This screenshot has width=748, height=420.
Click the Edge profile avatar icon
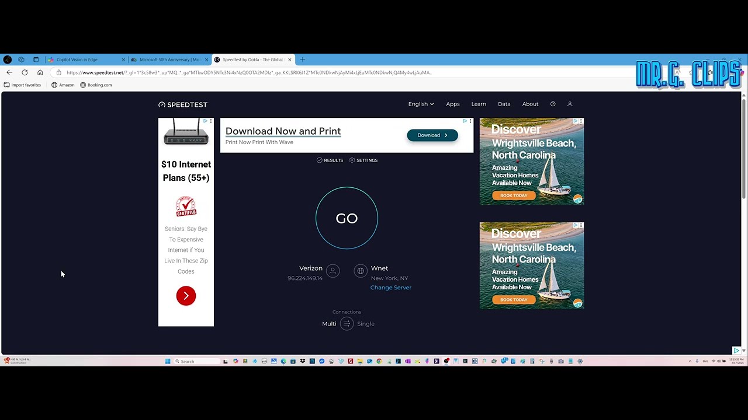[x=7, y=60]
